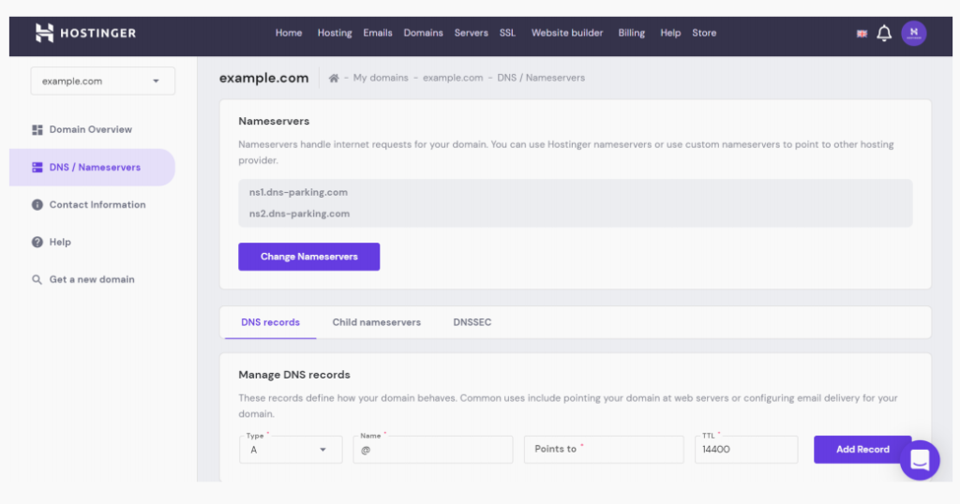Image resolution: width=960 pixels, height=504 pixels.
Task: Select the DNS records tab
Action: tap(270, 322)
